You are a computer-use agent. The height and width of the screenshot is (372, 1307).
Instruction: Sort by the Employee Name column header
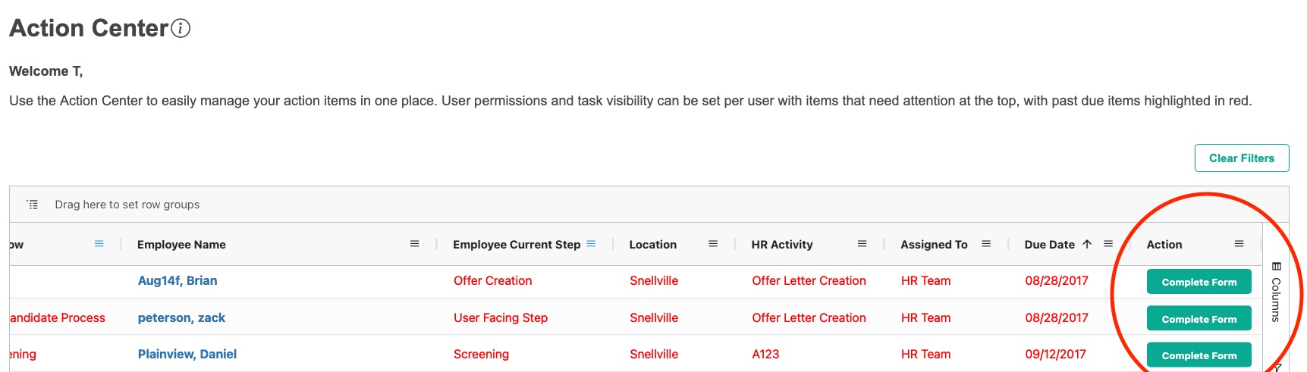181,245
